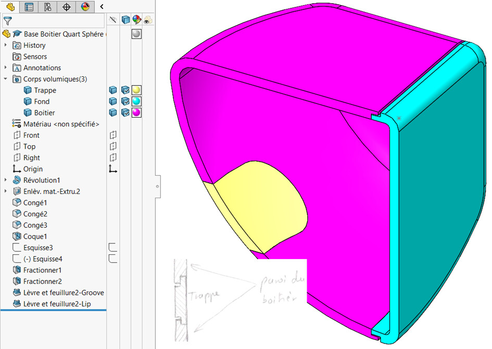This screenshot has width=492, height=349.
Task: Open the DisplayManager color sphere tab
Action: (85, 7)
